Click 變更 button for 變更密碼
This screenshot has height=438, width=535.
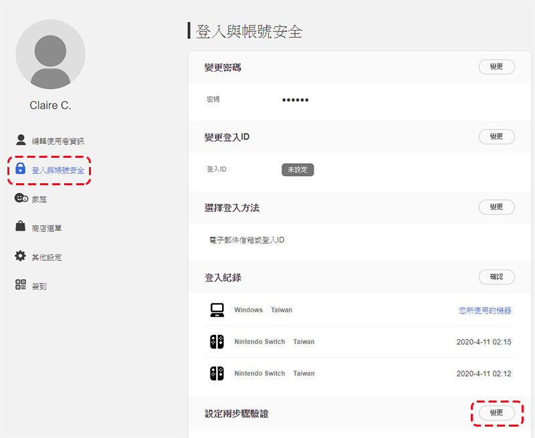(x=496, y=66)
